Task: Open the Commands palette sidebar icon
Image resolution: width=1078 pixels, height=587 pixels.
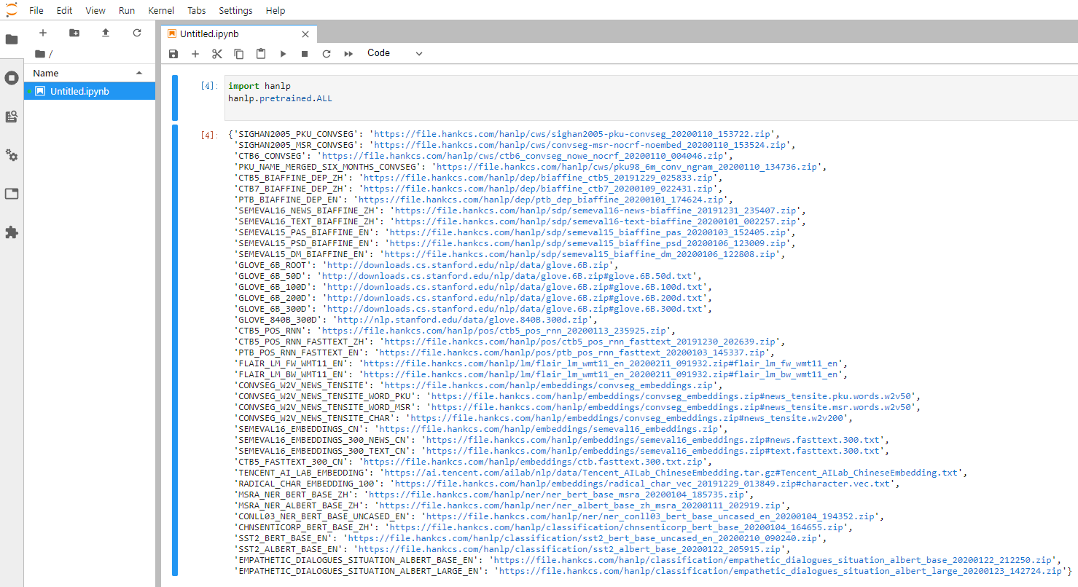Action: (x=12, y=117)
